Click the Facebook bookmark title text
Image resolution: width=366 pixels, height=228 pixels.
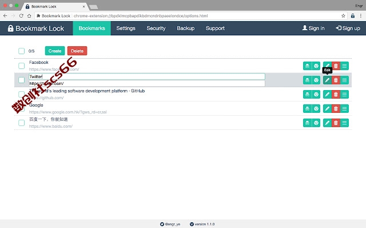(39, 62)
